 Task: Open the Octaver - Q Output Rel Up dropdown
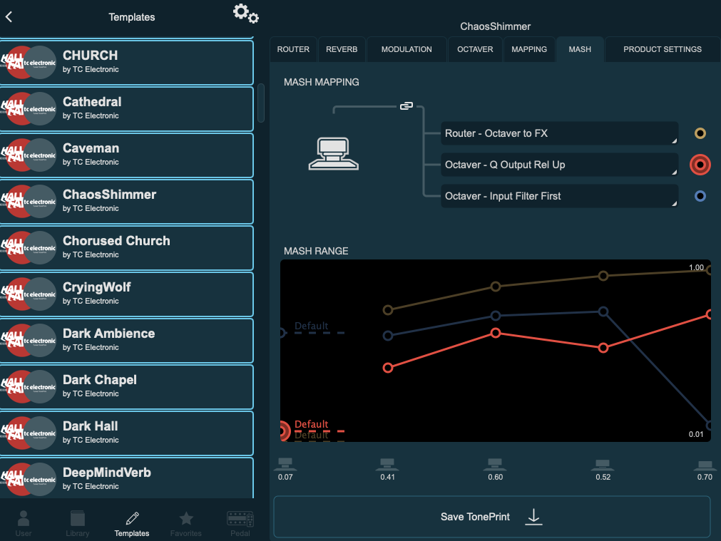(559, 165)
